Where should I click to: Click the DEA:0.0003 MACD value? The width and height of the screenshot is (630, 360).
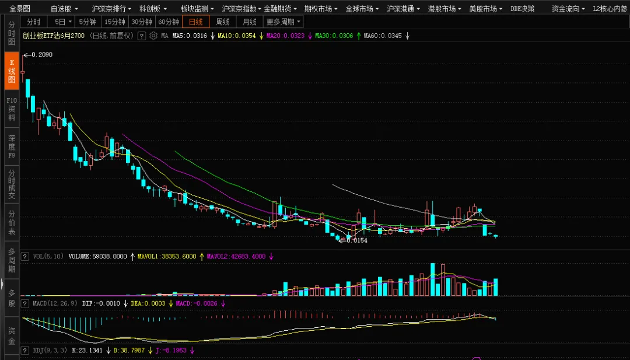click(x=148, y=303)
